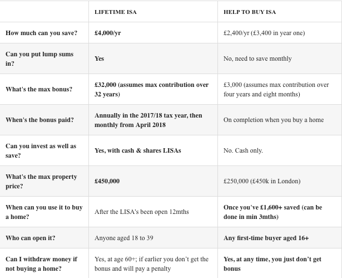
Task: Click the £3,000 Help to Buy bonus cell
Action: click(276, 89)
